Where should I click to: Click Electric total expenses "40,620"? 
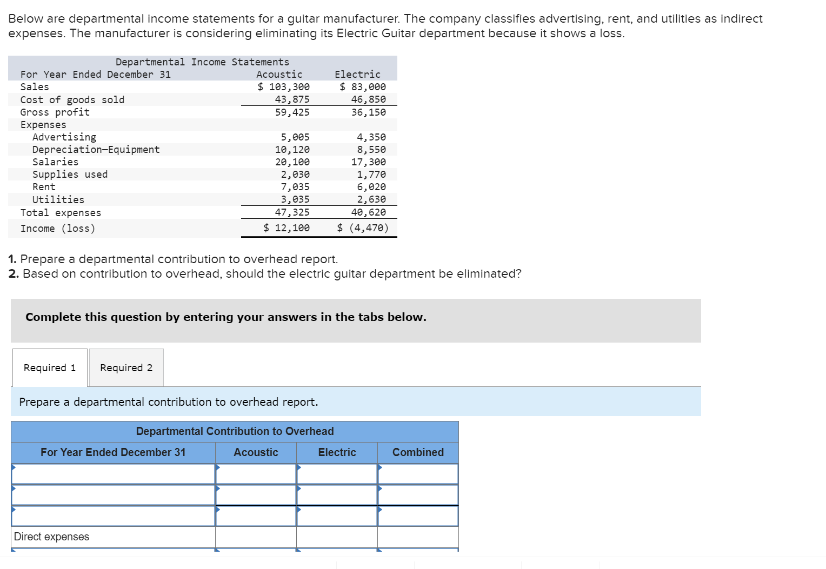(369, 212)
